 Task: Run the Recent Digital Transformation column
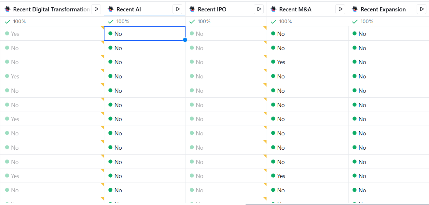(96, 9)
